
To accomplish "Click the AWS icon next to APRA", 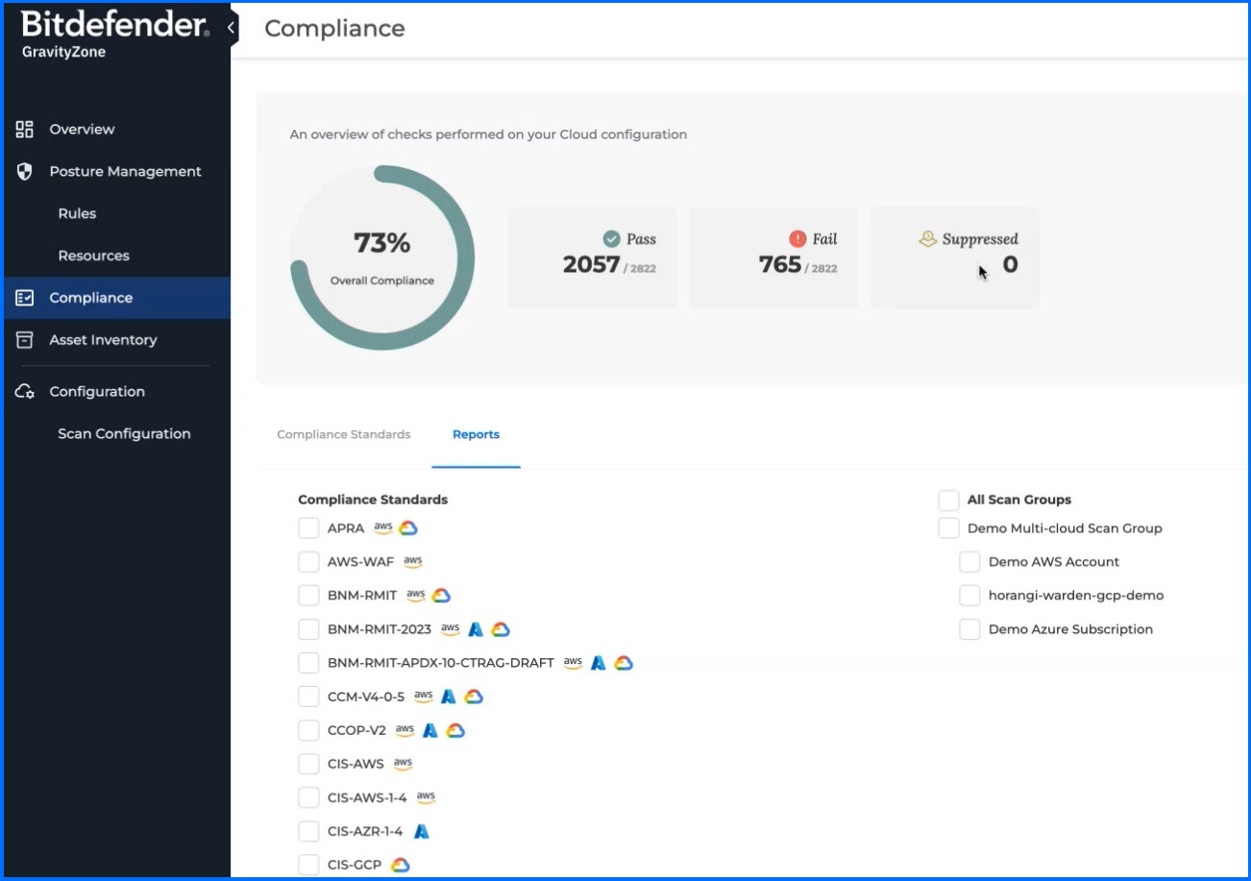I will pos(382,528).
